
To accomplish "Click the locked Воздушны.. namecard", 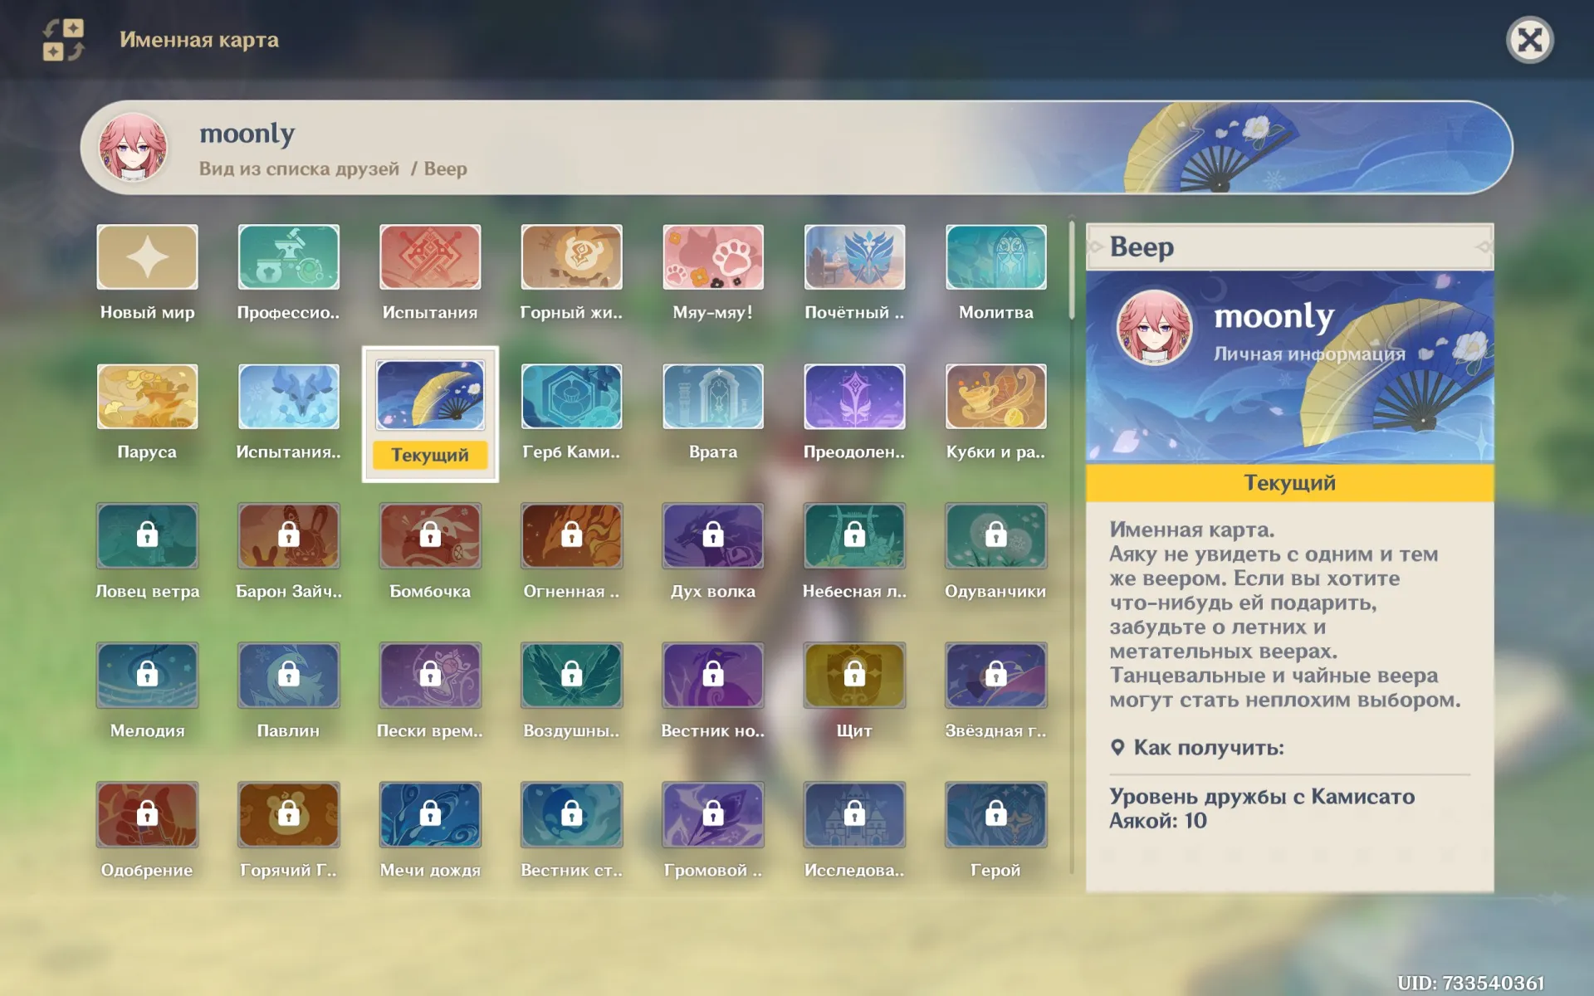I will pos(571,676).
